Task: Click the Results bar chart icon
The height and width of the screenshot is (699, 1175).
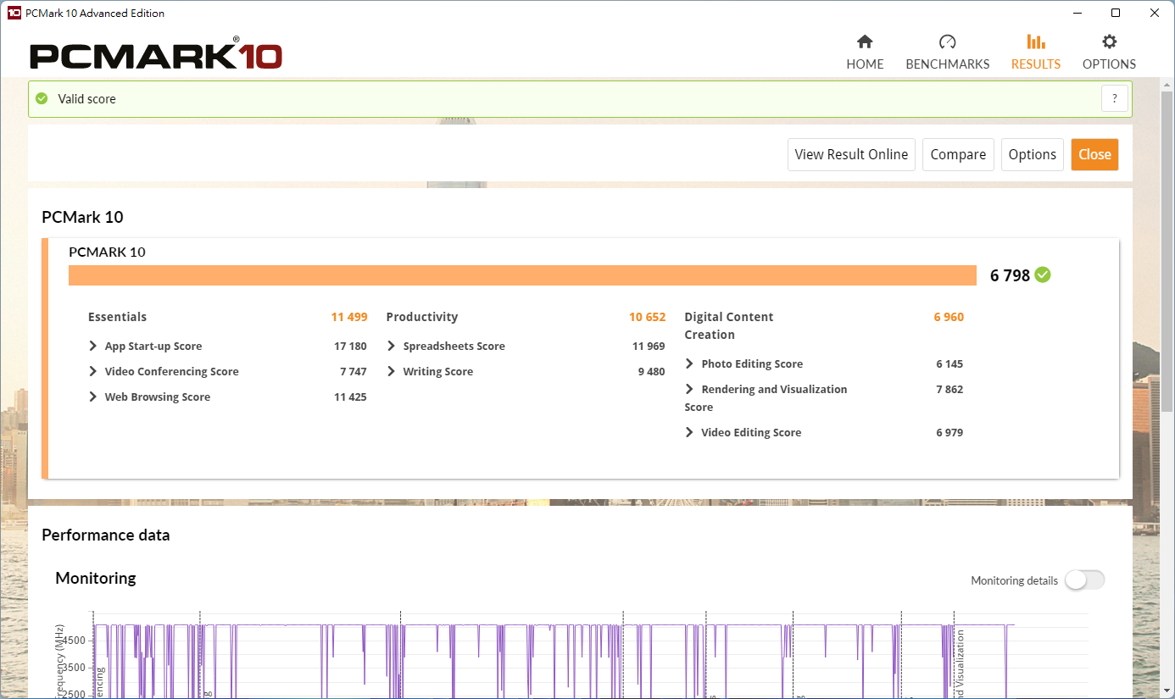Action: tap(1035, 42)
